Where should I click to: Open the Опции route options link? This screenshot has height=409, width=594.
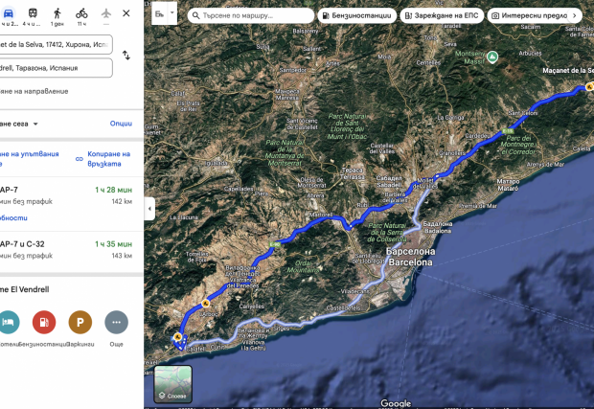(121, 124)
